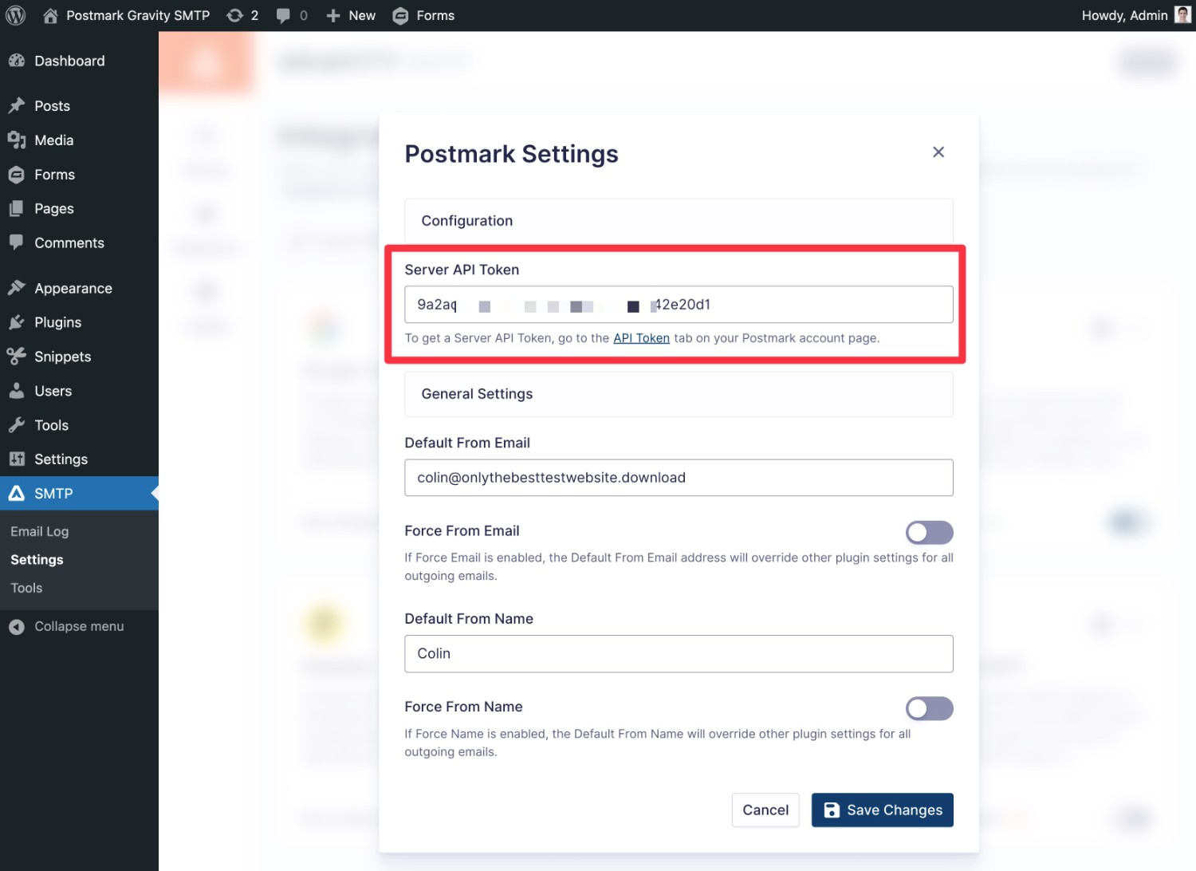Click Save Changes button
Image resolution: width=1196 pixels, height=871 pixels.
(882, 810)
